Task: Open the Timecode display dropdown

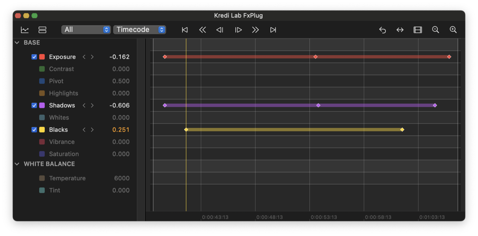Action: pos(140,30)
